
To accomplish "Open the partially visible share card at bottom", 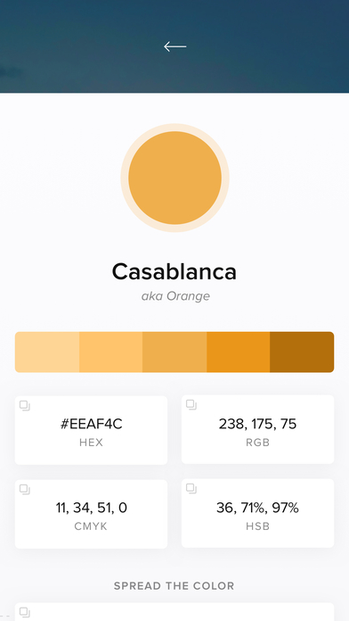I will (x=174, y=612).
